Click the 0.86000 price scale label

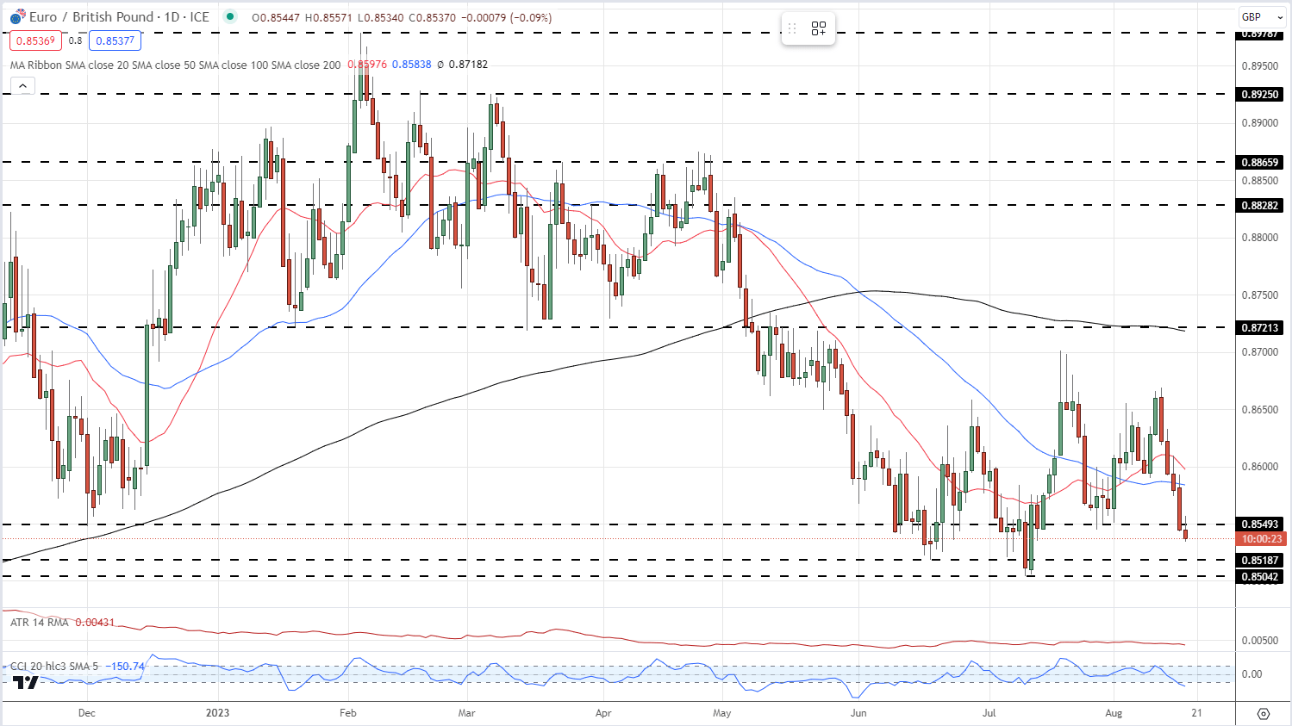tap(1260, 467)
